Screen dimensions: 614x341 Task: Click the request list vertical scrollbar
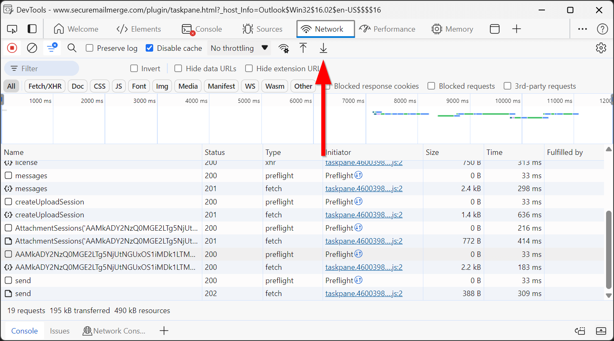[x=609, y=250]
